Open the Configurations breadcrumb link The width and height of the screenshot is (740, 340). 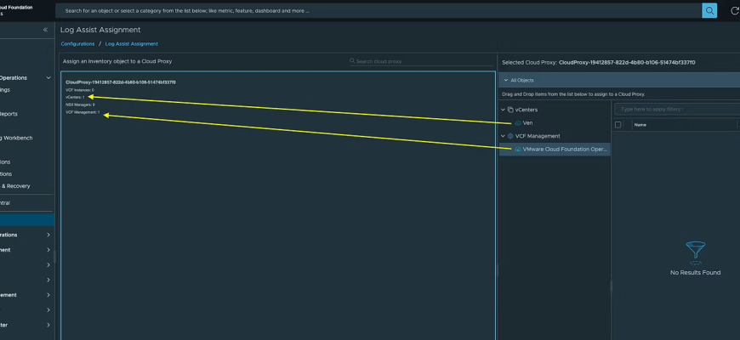(x=77, y=43)
